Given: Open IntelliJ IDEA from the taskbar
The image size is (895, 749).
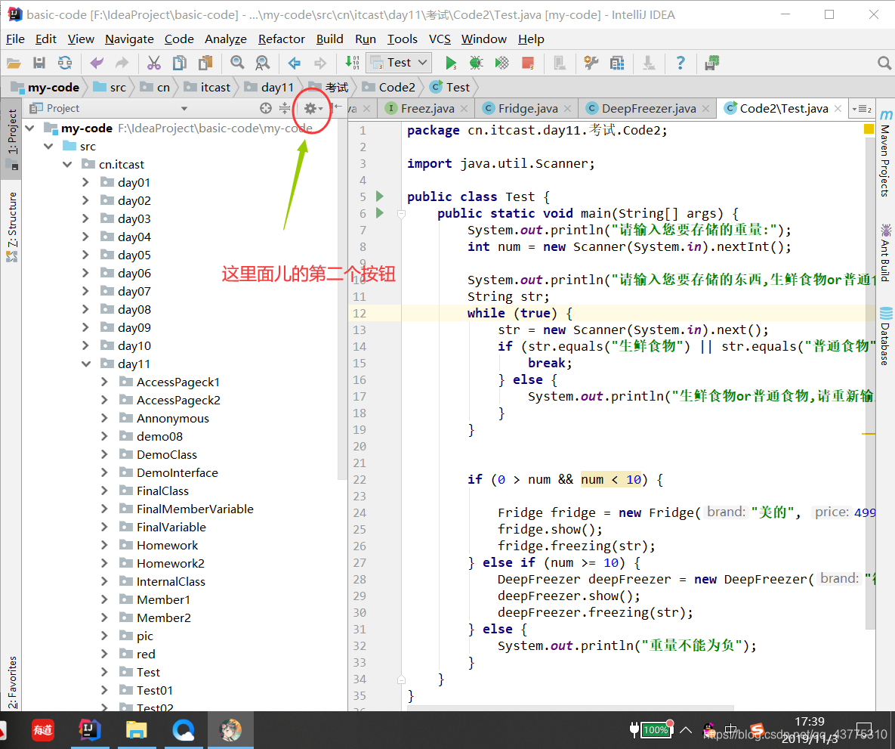Looking at the screenshot, I should click(90, 729).
